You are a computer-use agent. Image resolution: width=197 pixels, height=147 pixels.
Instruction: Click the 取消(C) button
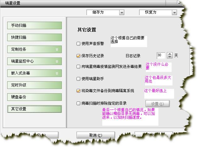[96, 135]
